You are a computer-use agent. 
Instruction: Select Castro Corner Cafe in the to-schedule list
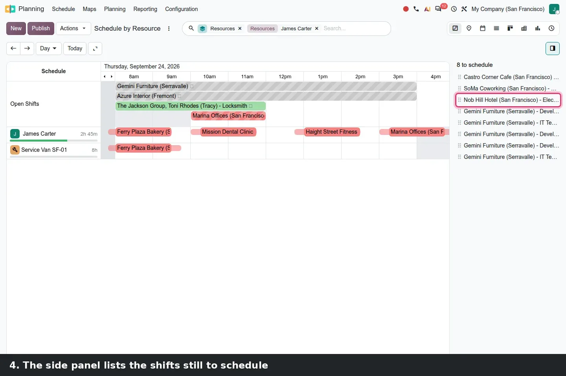coord(508,77)
